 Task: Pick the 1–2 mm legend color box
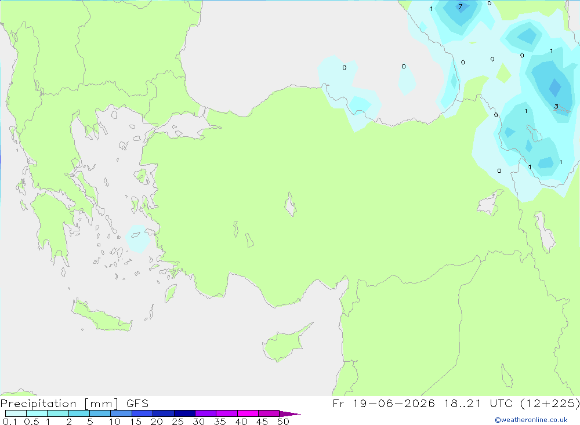(57, 413)
